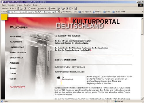144x103 pixels.
Task: Click the Zurück back button
Action: pyautogui.click(x=5, y=9)
